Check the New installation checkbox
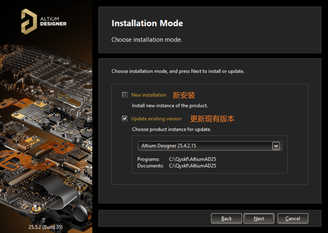The height and width of the screenshot is (233, 328). click(x=125, y=95)
